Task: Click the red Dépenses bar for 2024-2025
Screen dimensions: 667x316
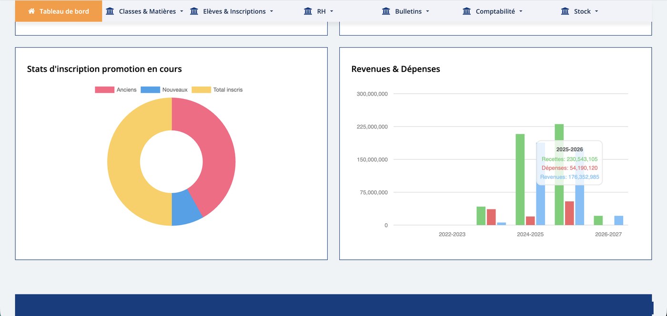Action: [530, 221]
